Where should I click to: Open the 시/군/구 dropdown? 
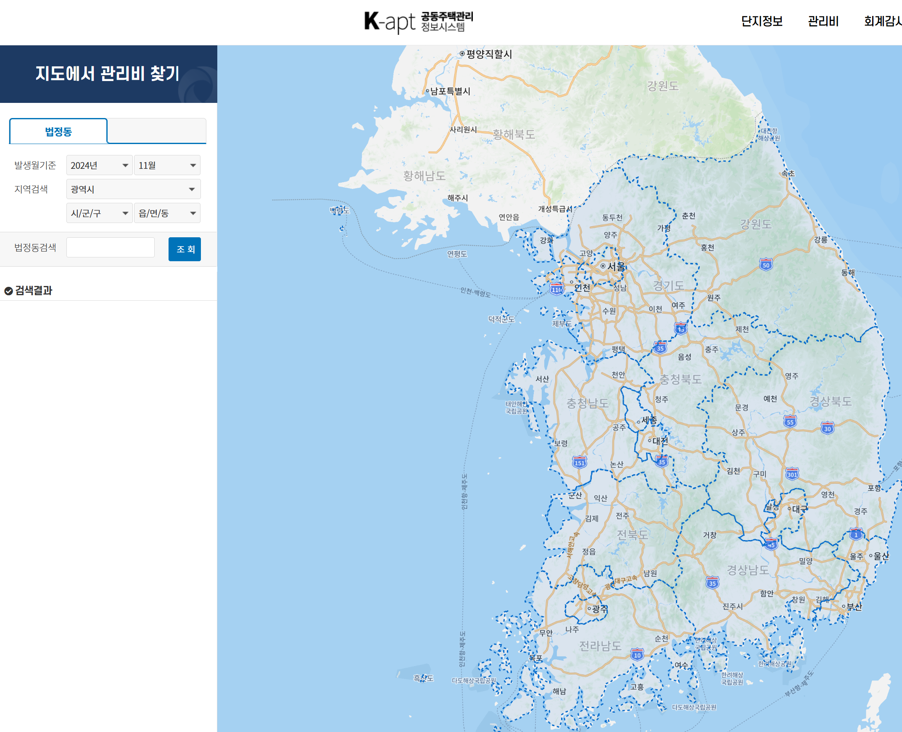click(99, 213)
